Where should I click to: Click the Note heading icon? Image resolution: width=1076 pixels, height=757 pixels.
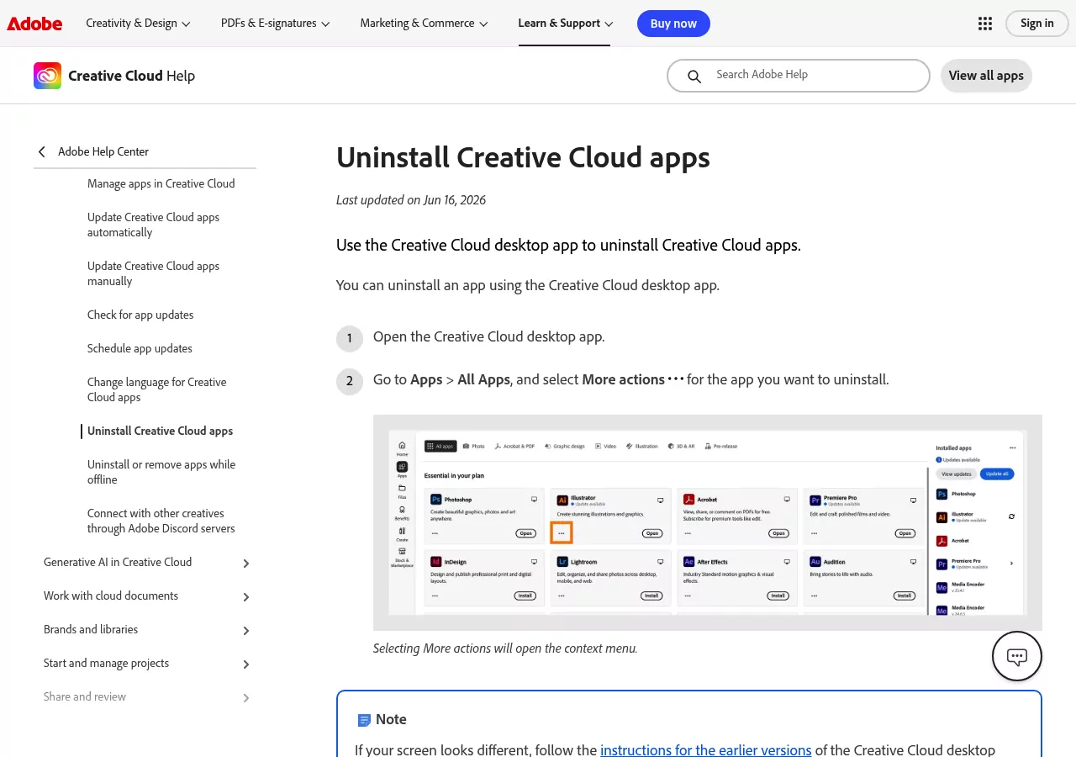pyautogui.click(x=364, y=720)
